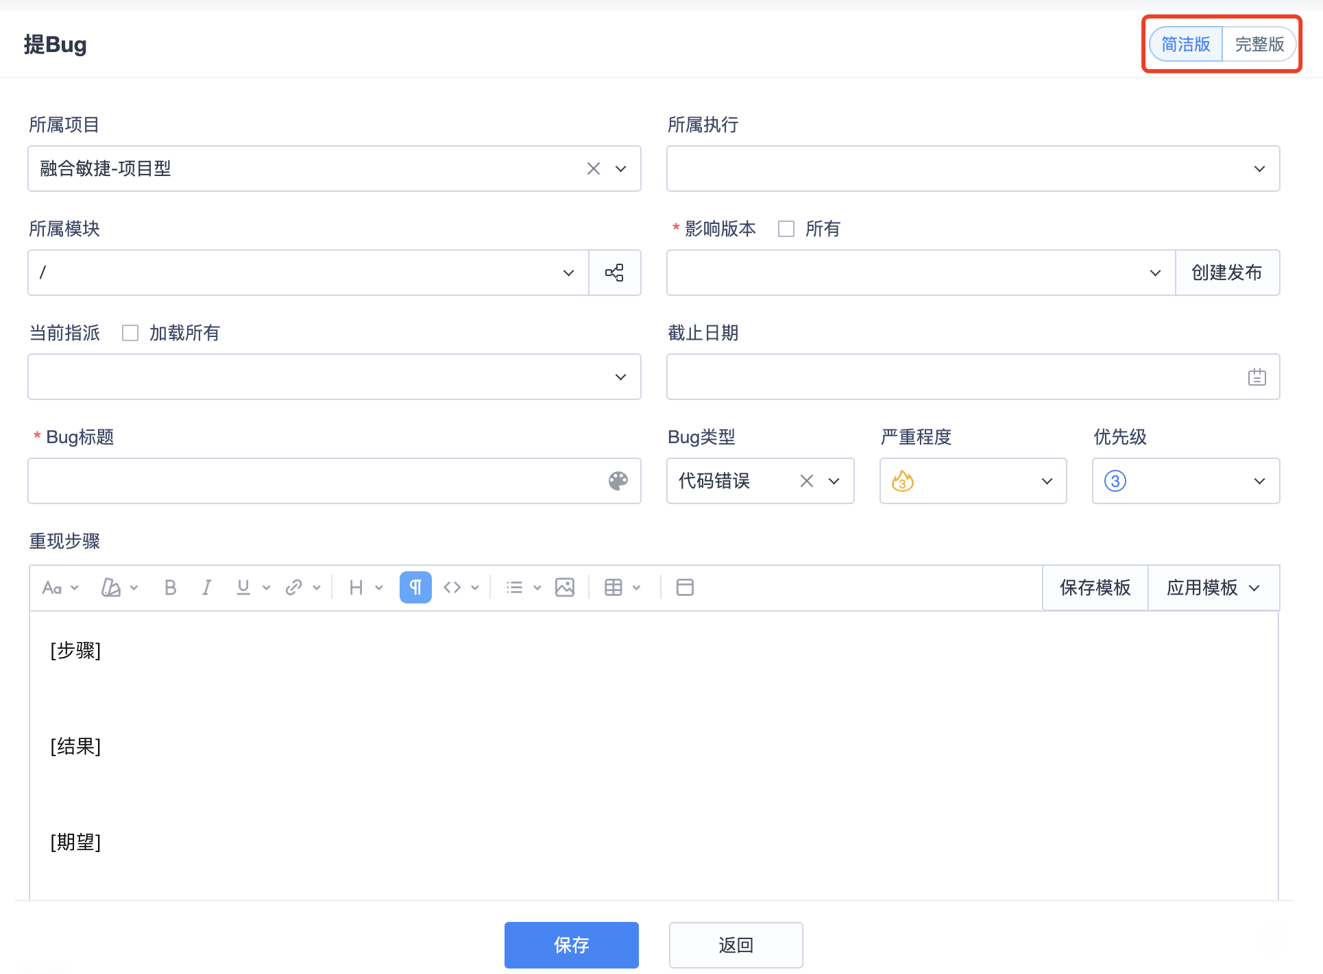Apply italic formatting in editor
This screenshot has height=974, width=1323.
click(206, 588)
